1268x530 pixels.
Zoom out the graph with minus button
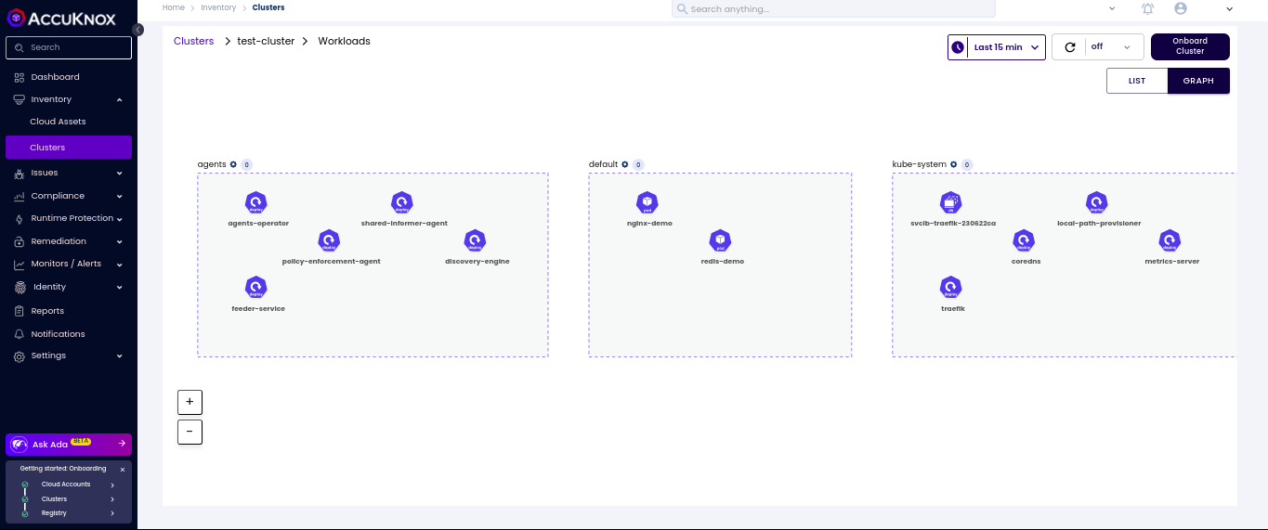[190, 432]
